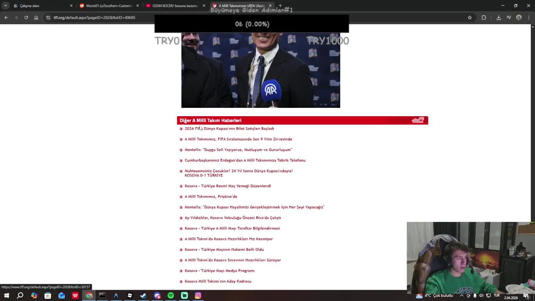Viewport: 535px width, 301px height.
Task: Open the tab search dropdown arrow
Action: pos(5,6)
